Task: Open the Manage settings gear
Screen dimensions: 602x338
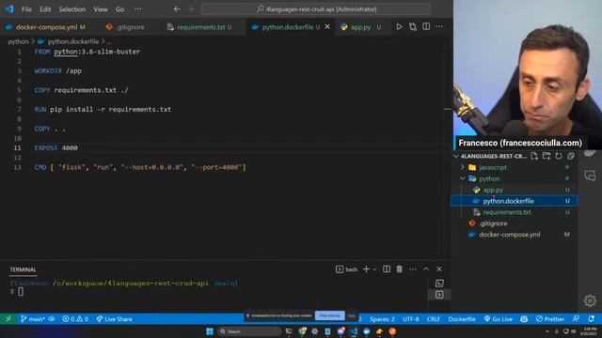Action: tap(590, 300)
